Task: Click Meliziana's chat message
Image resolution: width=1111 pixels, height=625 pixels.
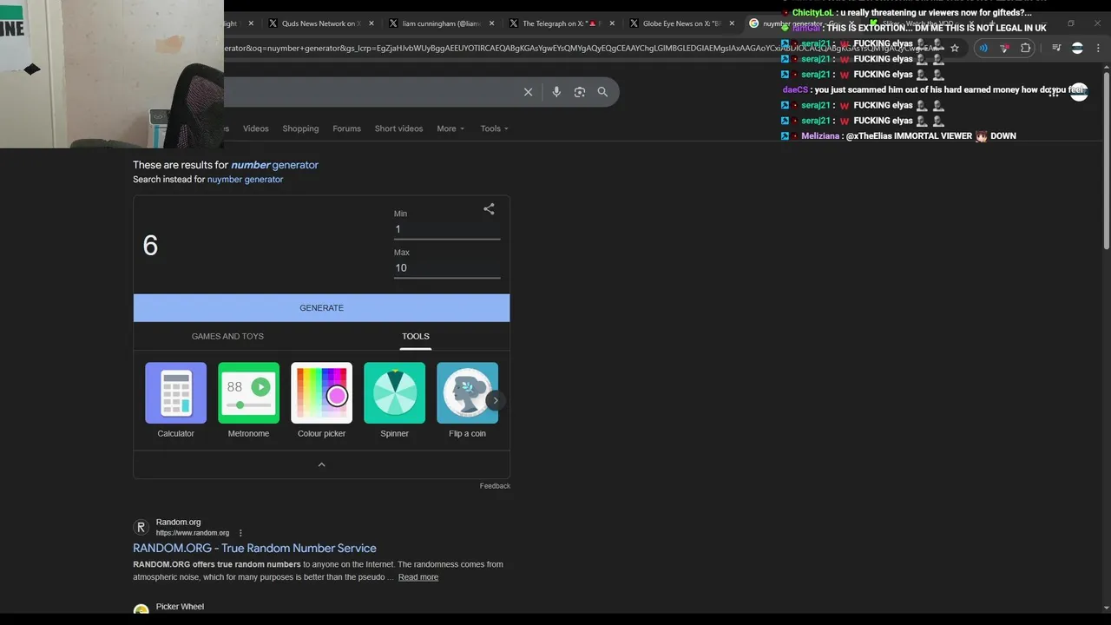Action: tap(899, 136)
